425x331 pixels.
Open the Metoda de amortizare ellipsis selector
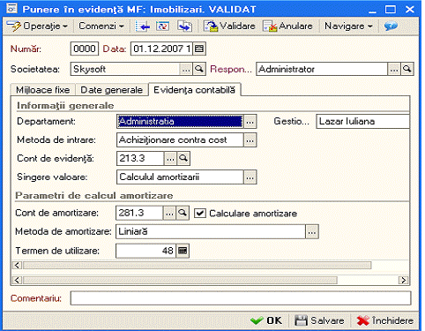tap(312, 232)
